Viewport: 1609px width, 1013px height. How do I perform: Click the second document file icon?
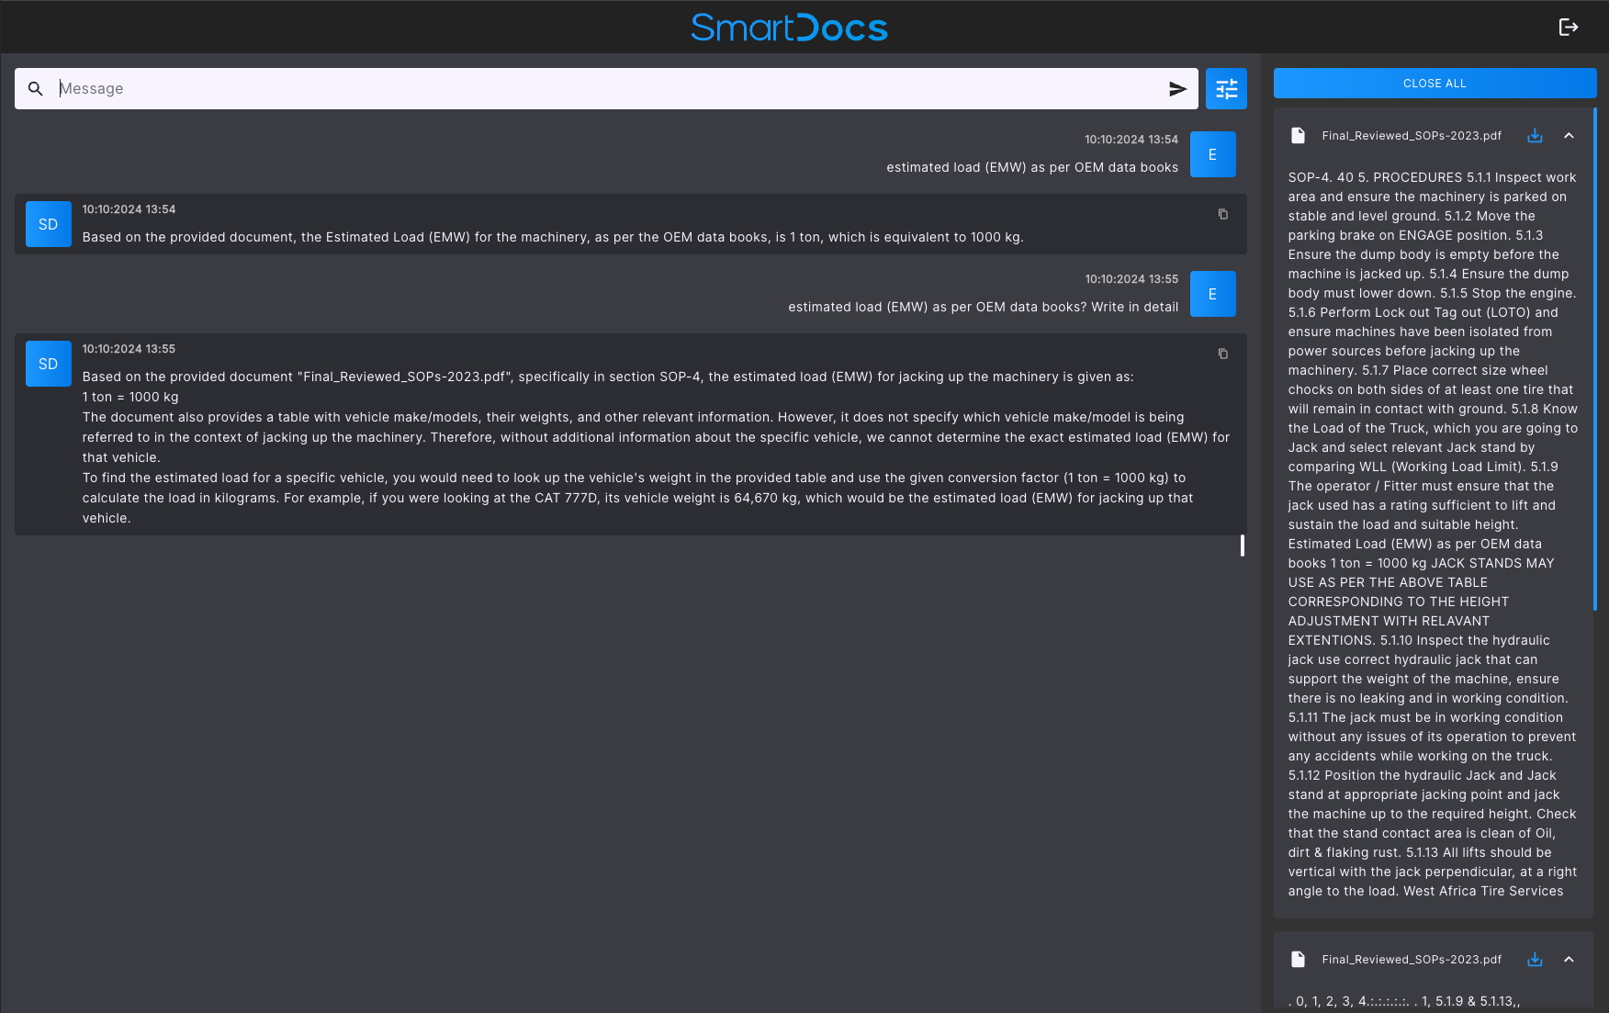pos(1298,960)
